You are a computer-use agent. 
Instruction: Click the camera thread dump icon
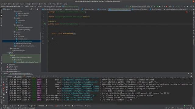point(4,94)
